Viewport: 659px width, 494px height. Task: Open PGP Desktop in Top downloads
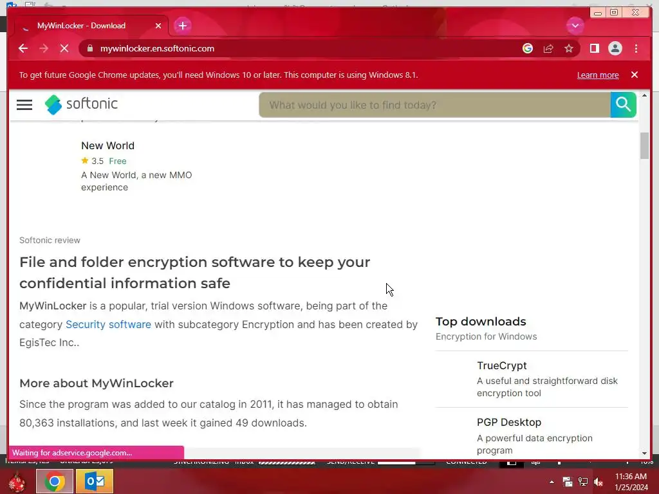tap(509, 422)
